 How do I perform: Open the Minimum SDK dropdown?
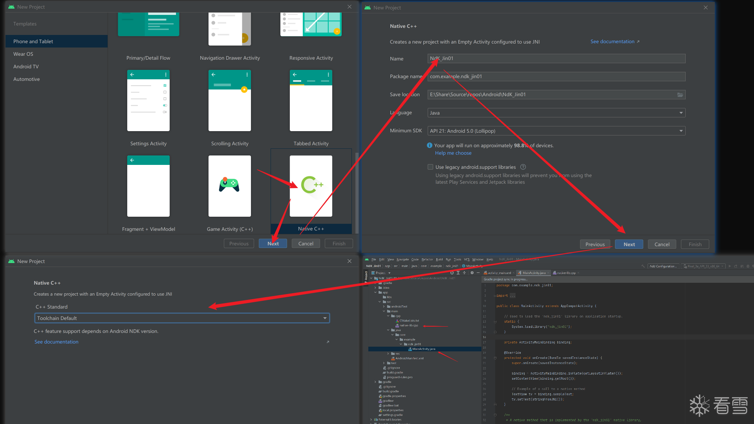tap(556, 131)
